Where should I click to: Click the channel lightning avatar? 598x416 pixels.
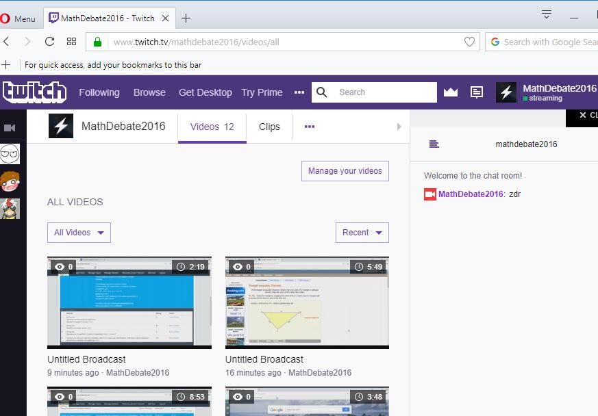coord(61,126)
